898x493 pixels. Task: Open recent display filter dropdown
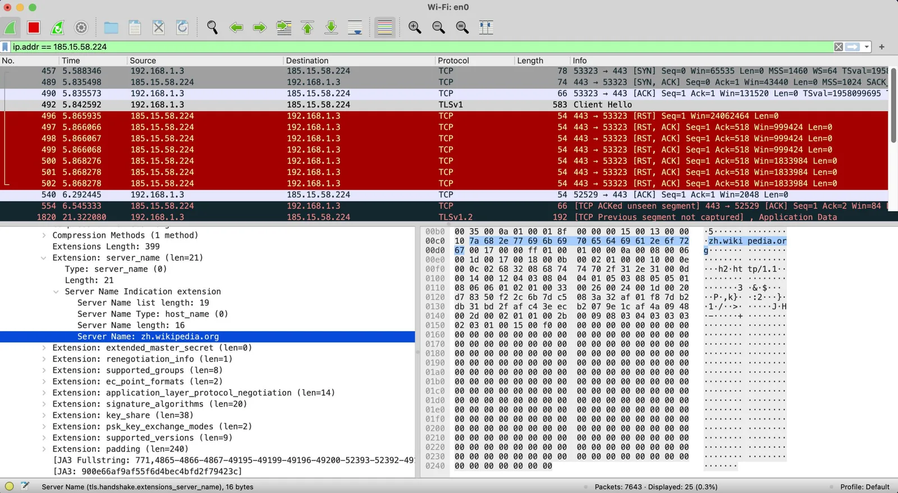867,47
